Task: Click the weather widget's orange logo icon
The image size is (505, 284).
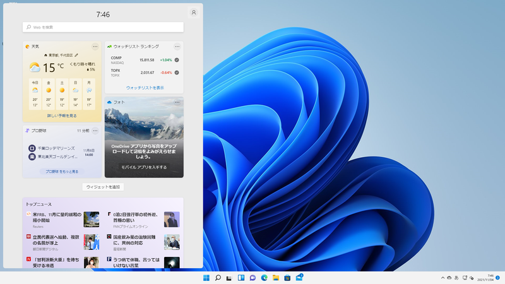Action: [27, 47]
